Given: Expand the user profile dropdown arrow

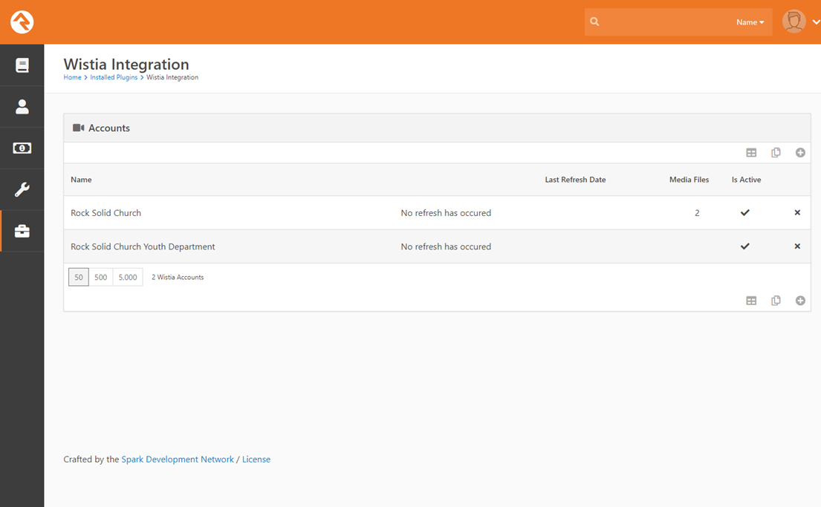Looking at the screenshot, I should (815, 22).
